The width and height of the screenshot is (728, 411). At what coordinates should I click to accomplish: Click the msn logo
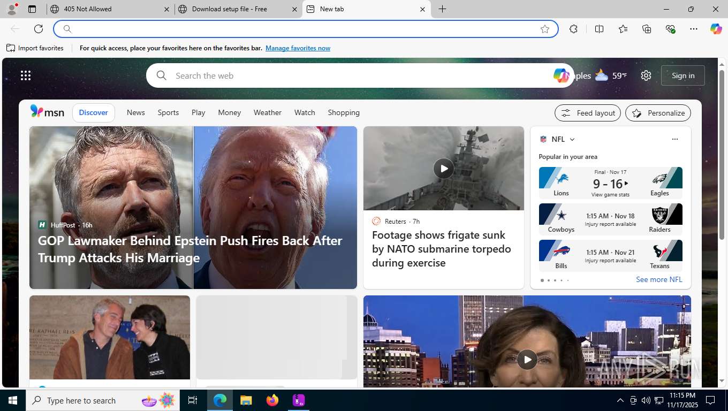[x=47, y=112]
